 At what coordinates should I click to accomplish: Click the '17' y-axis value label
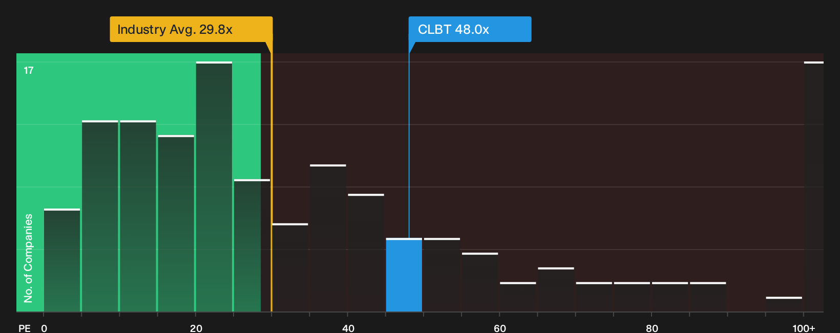click(x=29, y=71)
